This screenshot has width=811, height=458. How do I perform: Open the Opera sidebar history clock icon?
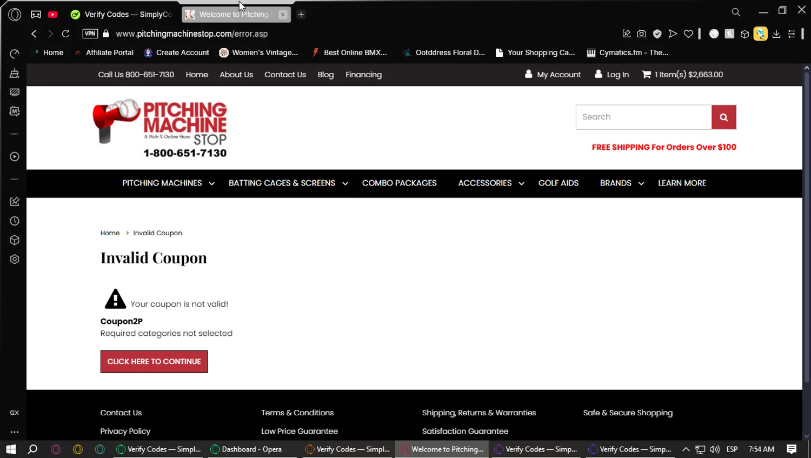[x=15, y=221]
